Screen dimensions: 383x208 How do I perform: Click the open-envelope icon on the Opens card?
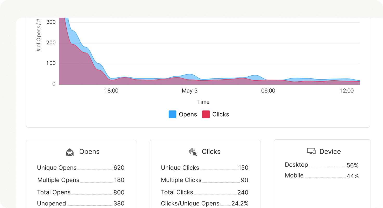69,152
